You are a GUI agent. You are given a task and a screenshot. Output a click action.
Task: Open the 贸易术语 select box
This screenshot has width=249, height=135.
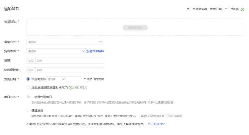[56, 51]
